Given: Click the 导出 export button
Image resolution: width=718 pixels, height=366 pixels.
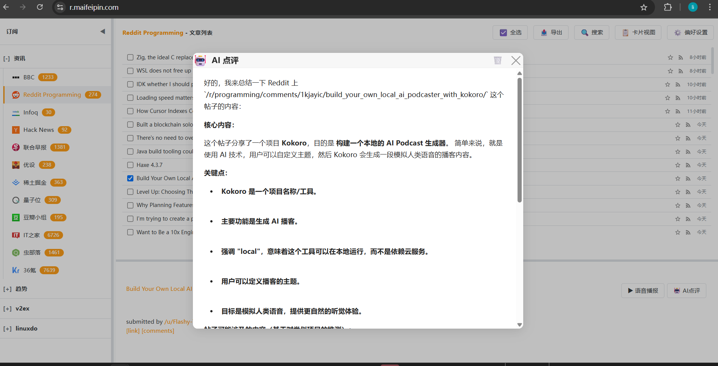Looking at the screenshot, I should pos(551,32).
